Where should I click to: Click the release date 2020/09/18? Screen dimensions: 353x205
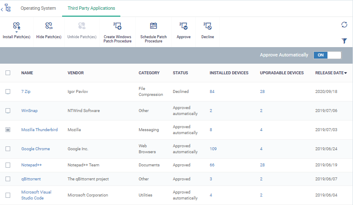click(326, 92)
